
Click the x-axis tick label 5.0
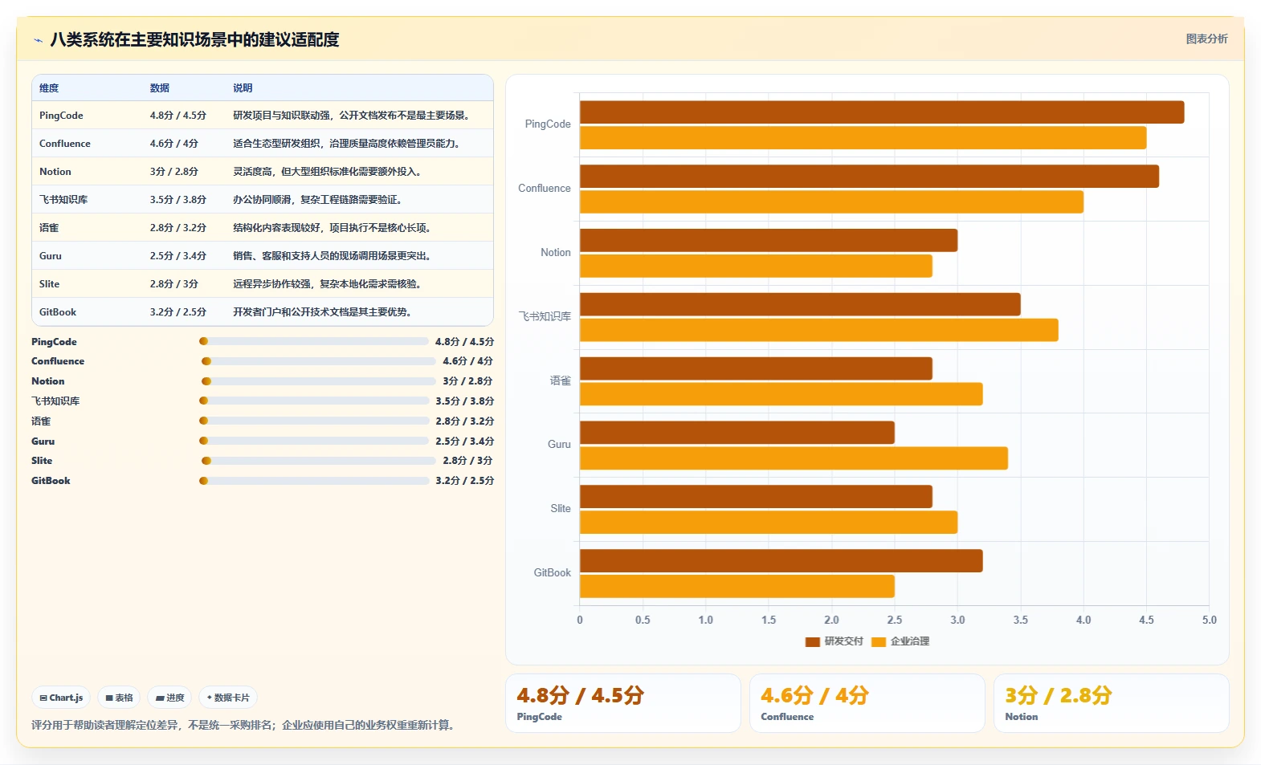point(1210,621)
